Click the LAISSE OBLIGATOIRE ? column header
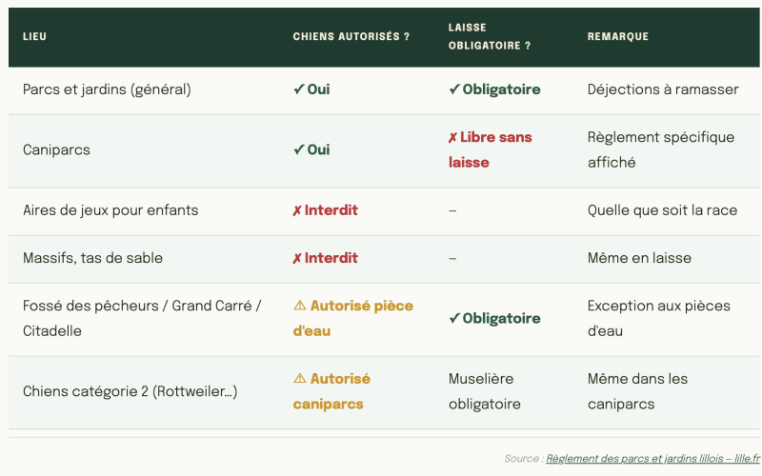Screen dimensions: 762x476 tap(490, 36)
